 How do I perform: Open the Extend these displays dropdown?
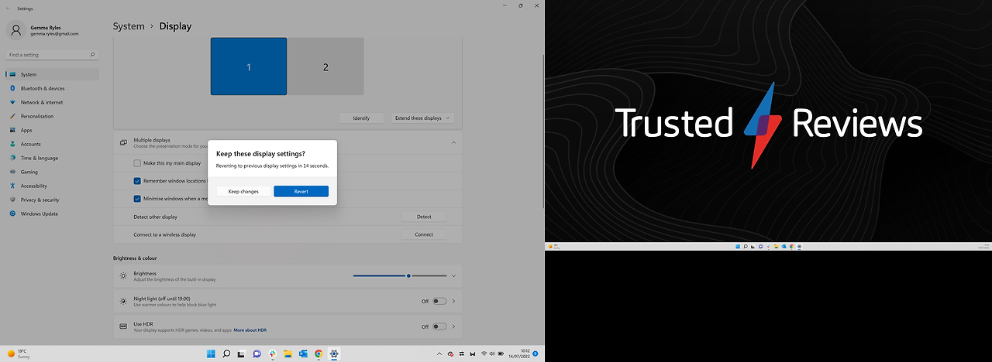(422, 118)
